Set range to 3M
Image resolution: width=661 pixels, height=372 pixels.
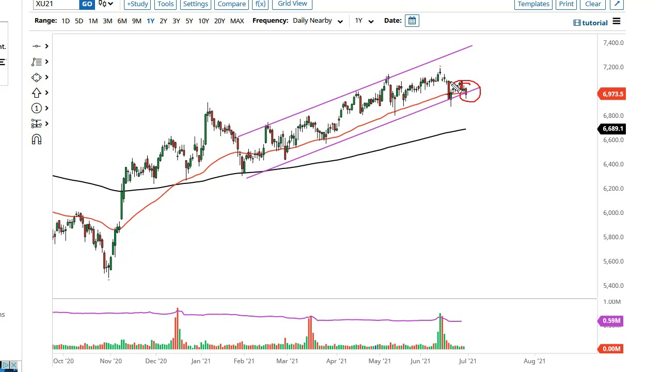pos(107,21)
